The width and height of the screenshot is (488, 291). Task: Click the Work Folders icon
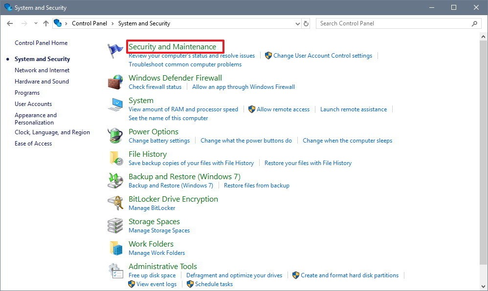115,248
